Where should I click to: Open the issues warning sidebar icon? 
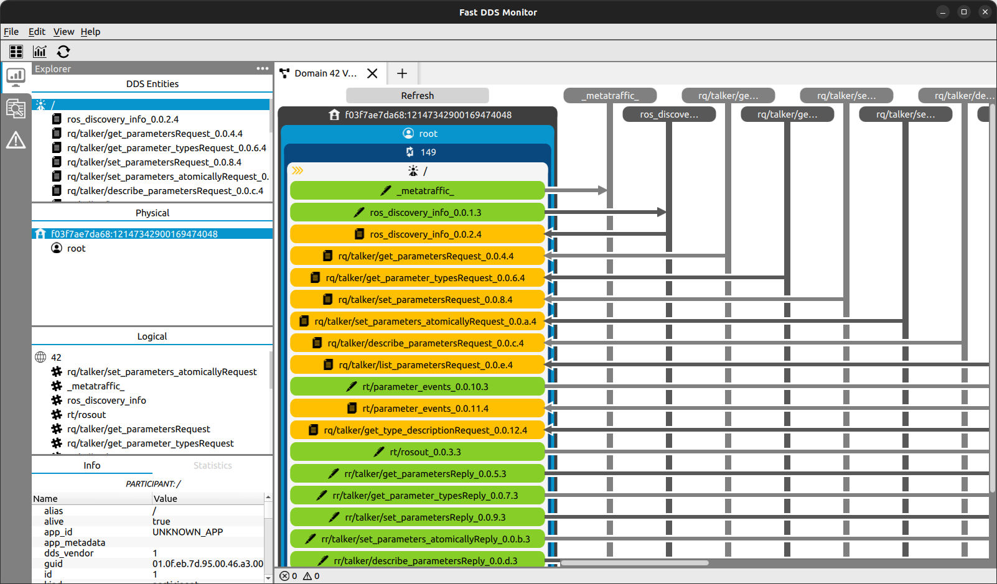coord(16,141)
